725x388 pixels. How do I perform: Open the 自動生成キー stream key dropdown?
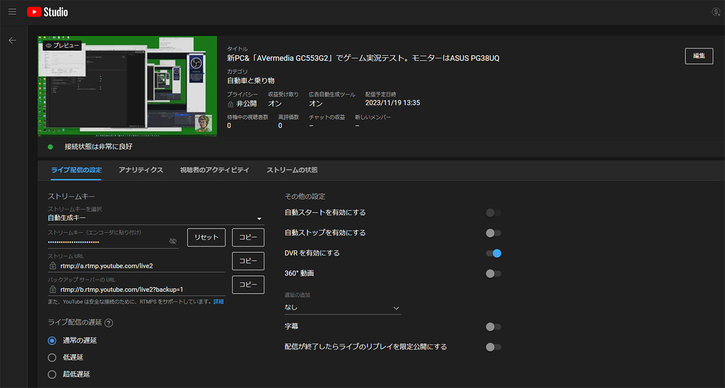pos(156,218)
